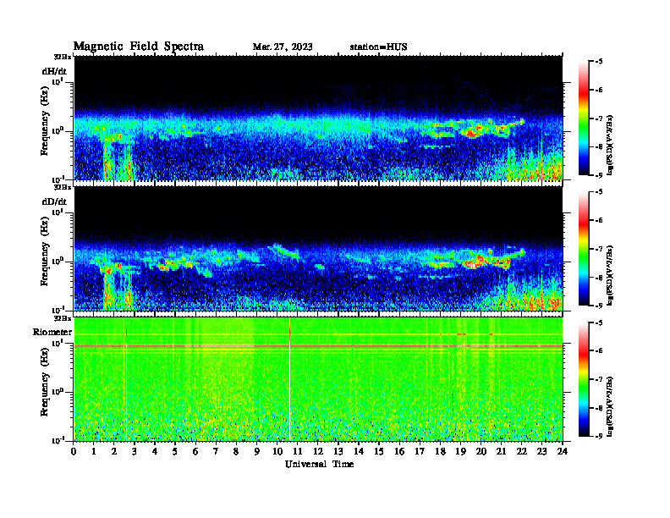Click the "station=HUS" label
This screenshot has height=518, width=670.
tap(378, 47)
